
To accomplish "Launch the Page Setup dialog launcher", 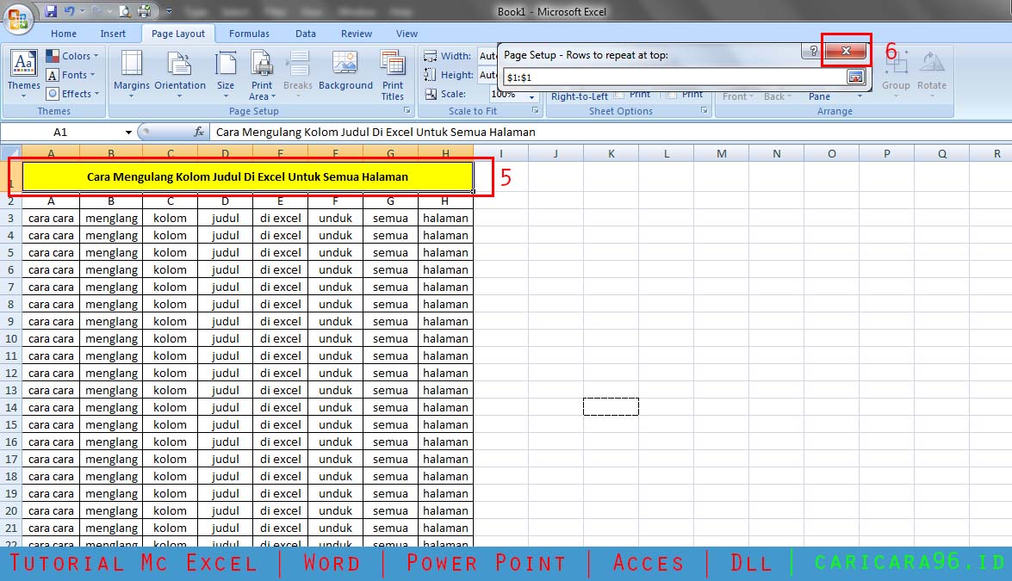I will pyautogui.click(x=407, y=111).
